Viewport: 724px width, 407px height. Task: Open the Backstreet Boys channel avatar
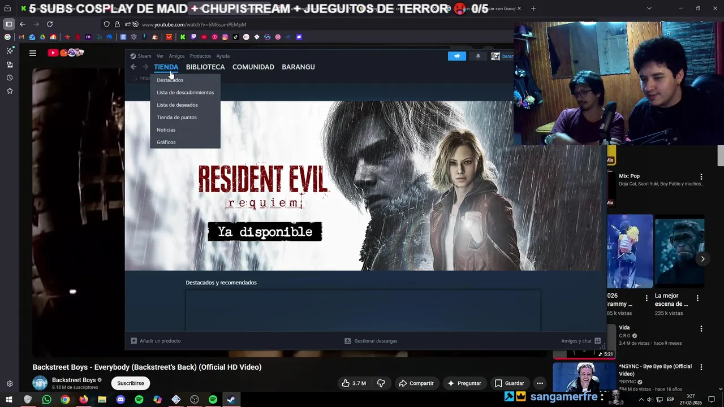pos(40,383)
